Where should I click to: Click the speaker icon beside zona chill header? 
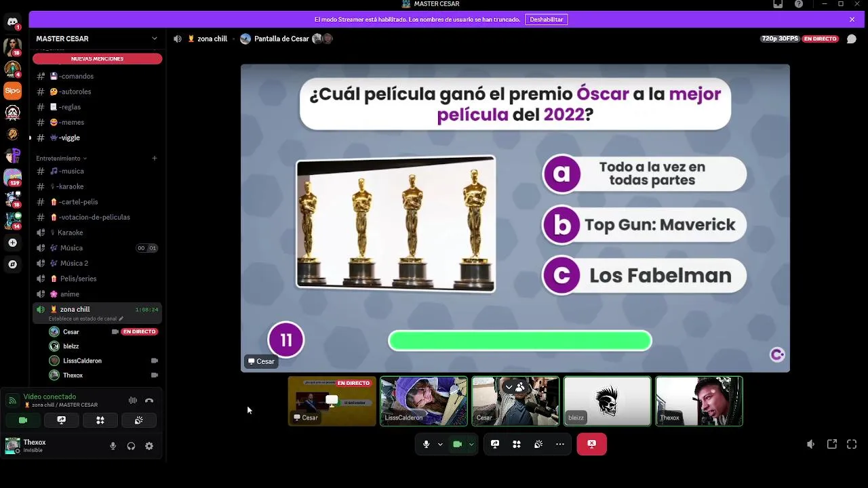(178, 39)
